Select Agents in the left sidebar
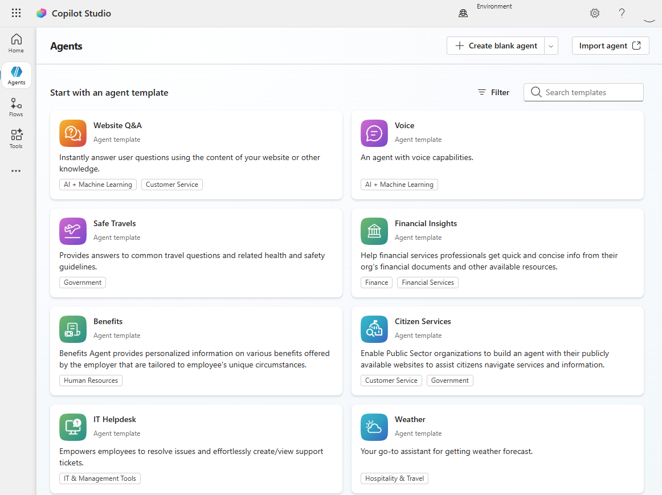Viewport: 662px width, 495px height. pos(17,76)
